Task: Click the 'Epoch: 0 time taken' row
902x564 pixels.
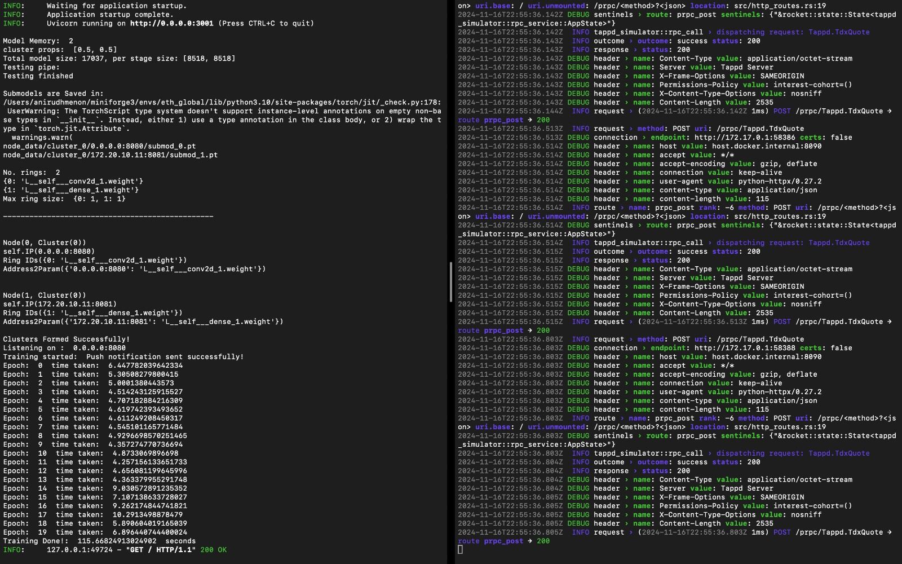Action: point(93,365)
